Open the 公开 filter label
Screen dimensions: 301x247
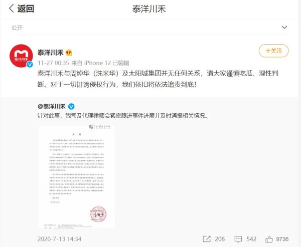point(17,28)
